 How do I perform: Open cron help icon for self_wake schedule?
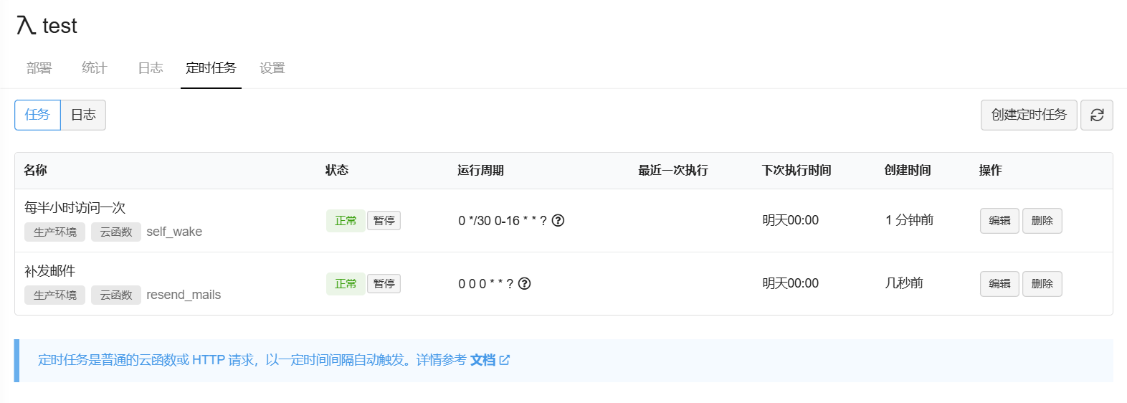pos(558,220)
